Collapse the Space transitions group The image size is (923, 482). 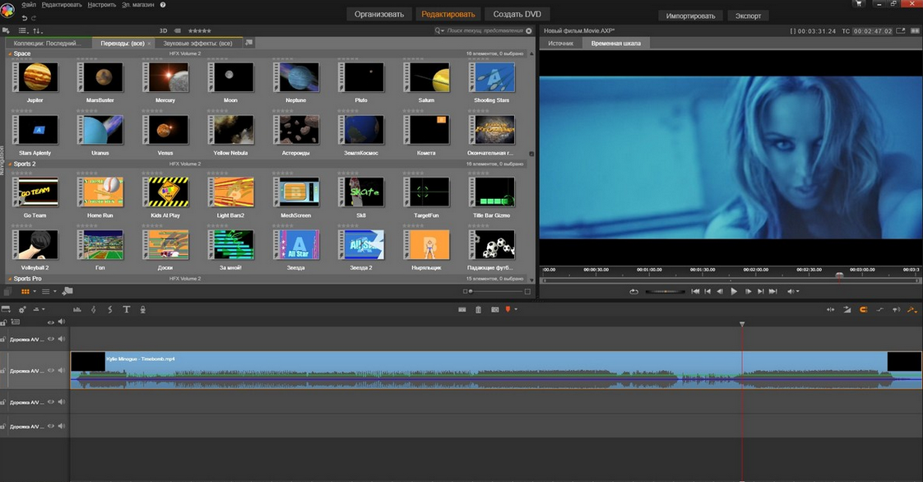coord(10,53)
